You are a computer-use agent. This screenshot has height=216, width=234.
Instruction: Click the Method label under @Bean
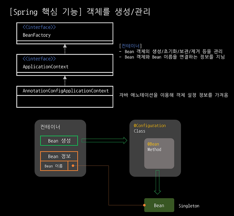click(154, 150)
